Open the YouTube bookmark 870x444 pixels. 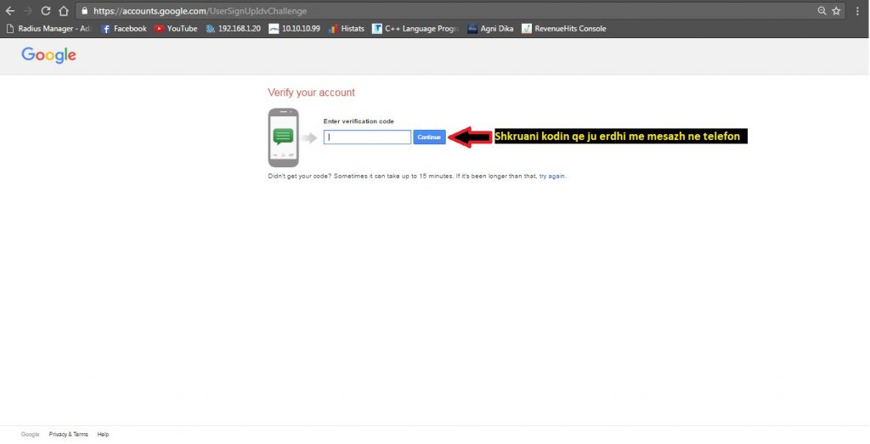click(176, 29)
